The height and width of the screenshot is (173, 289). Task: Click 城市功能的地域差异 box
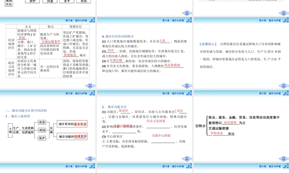pos(72,136)
